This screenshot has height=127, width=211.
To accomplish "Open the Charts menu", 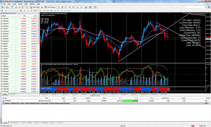I will tap(20, 4).
